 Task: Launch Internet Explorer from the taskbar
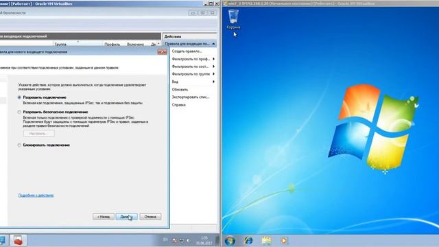point(248,241)
